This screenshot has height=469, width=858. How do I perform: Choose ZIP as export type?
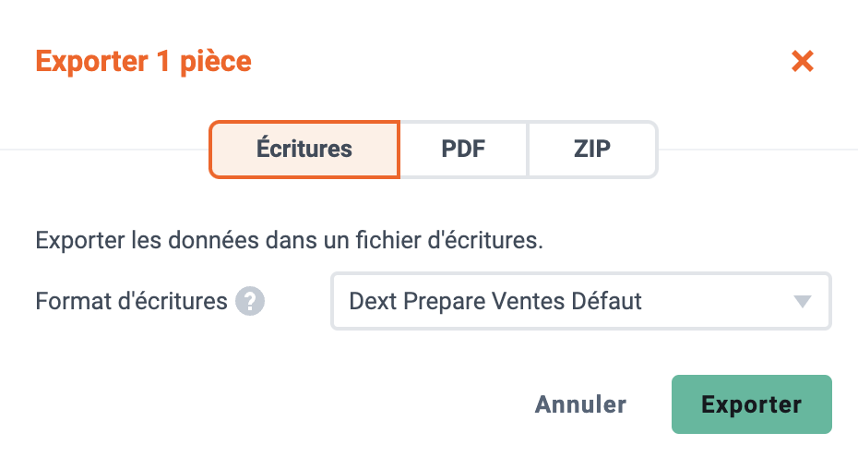(x=592, y=149)
